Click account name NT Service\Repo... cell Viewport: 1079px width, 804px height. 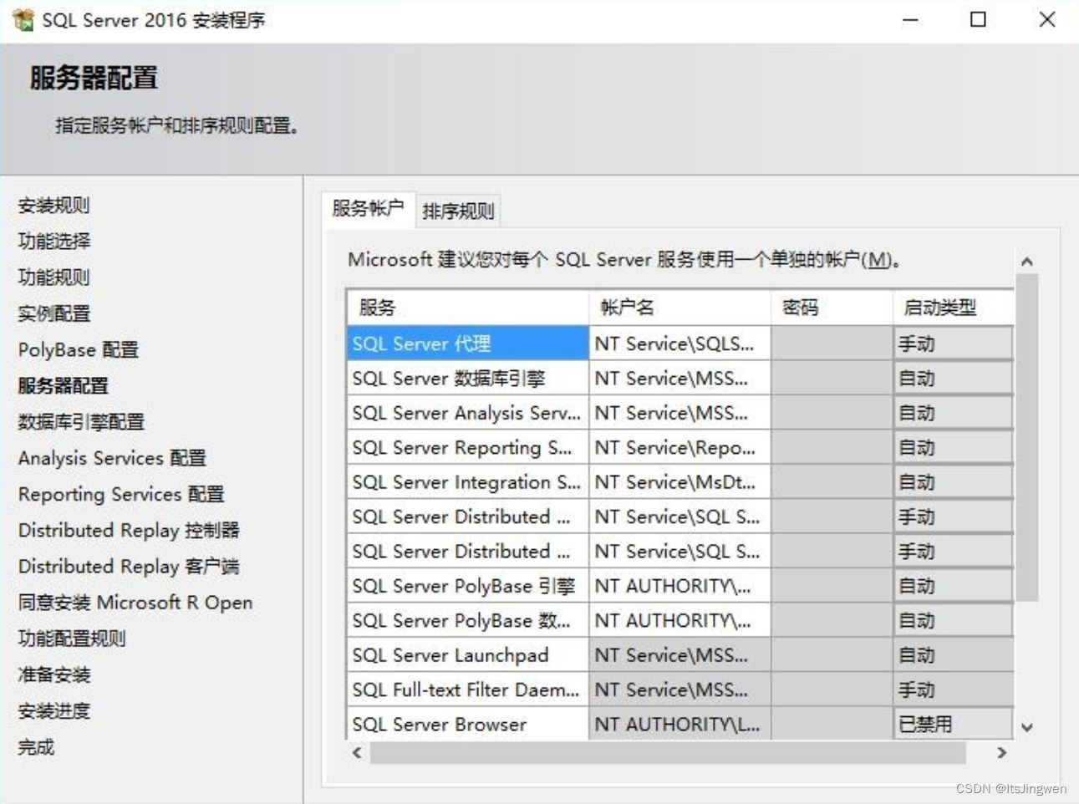click(679, 448)
